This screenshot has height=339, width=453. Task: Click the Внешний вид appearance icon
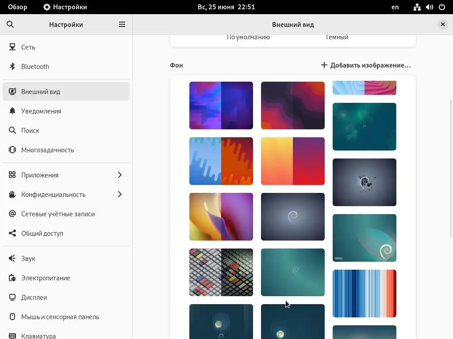12,91
